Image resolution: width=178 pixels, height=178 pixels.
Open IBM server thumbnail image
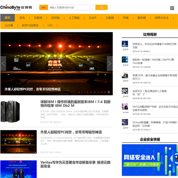10,111
